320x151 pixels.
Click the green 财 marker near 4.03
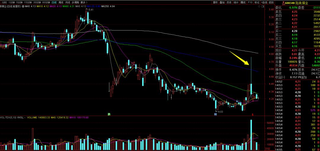pos(215,114)
